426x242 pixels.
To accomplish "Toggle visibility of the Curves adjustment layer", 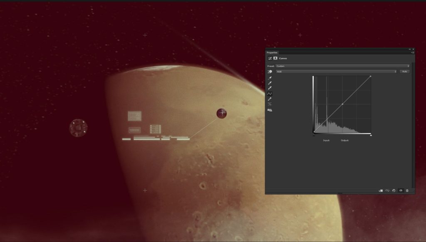I will (401, 190).
